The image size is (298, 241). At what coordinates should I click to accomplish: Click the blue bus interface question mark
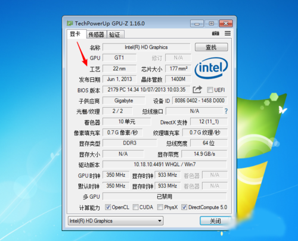(x=226, y=111)
